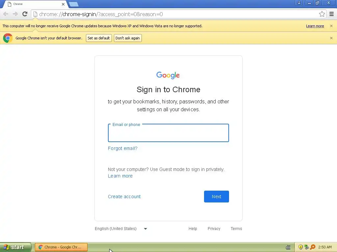The height and width of the screenshot is (252, 337).
Task: Select Chrome - Google Chrome taskbar button
Action: 61,247
